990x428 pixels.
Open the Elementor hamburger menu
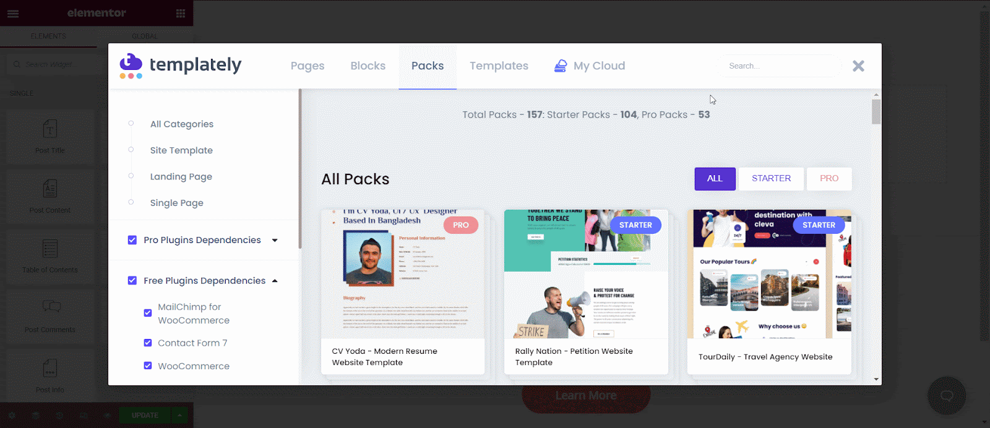pyautogui.click(x=13, y=13)
